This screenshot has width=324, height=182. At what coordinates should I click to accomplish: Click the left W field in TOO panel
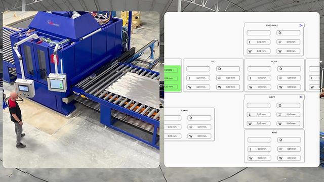click(198, 87)
